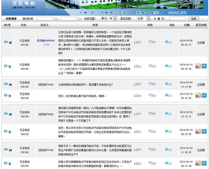This screenshot has width=209, height=169.
Task: Focus the 关键字 keyword input field
Action: point(177,18)
